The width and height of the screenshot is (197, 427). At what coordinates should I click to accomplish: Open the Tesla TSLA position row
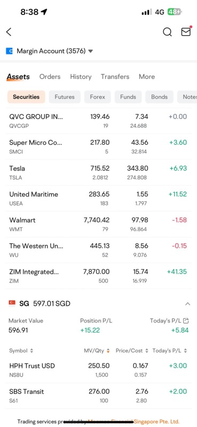[98, 172]
